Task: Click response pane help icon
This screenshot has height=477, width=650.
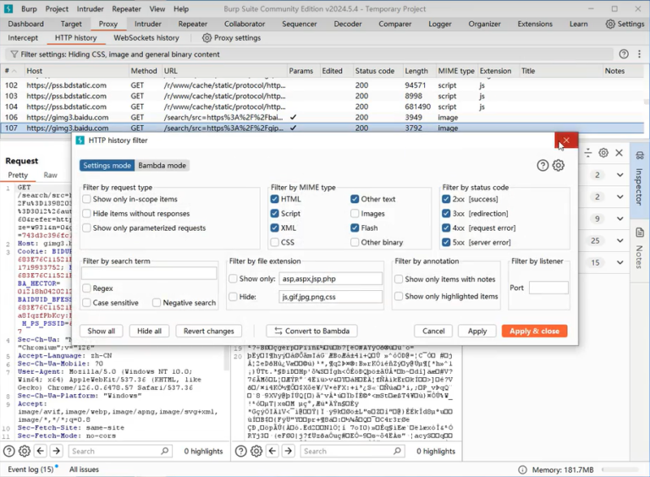Action: click(x=241, y=451)
